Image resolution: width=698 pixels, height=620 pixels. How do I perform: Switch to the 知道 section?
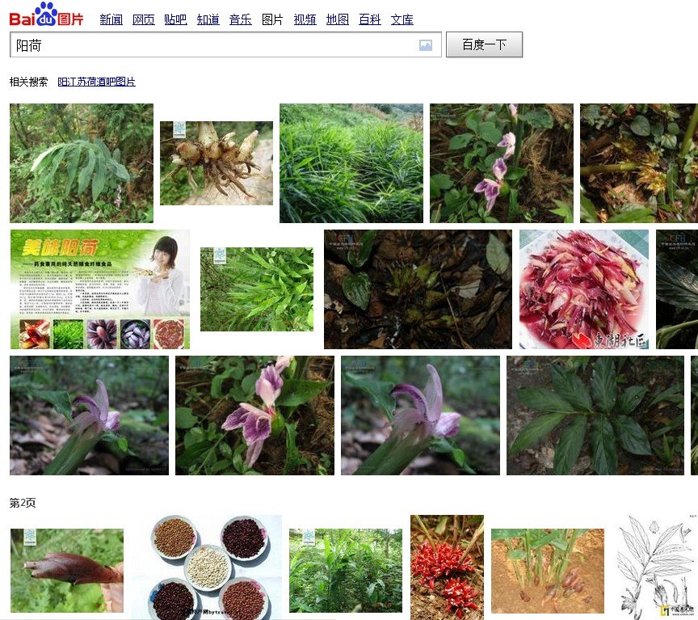[x=208, y=19]
